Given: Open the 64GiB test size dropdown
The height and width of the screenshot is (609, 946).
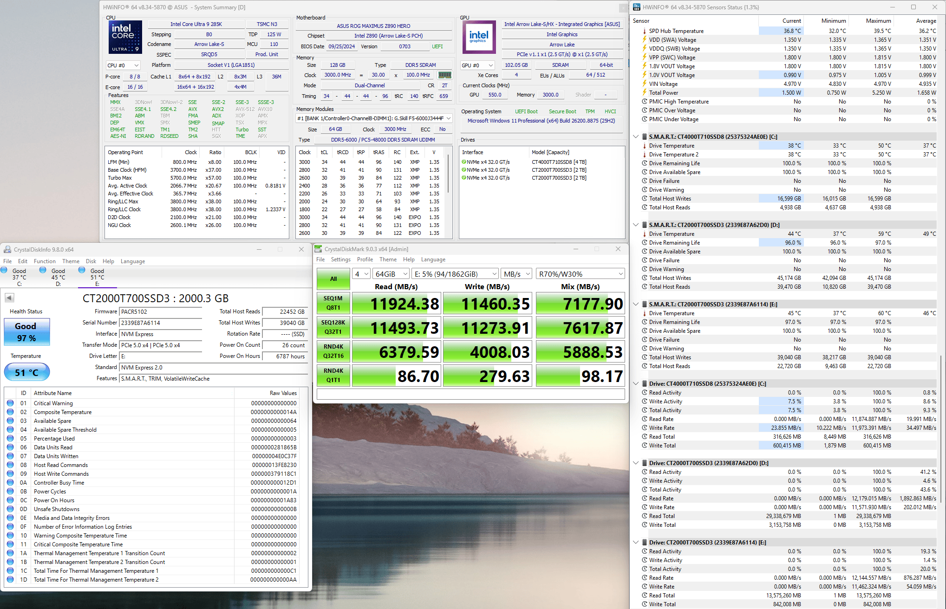Looking at the screenshot, I should tap(391, 274).
